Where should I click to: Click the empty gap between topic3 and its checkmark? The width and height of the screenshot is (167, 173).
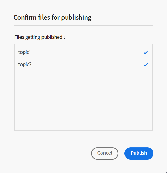pos(86,65)
